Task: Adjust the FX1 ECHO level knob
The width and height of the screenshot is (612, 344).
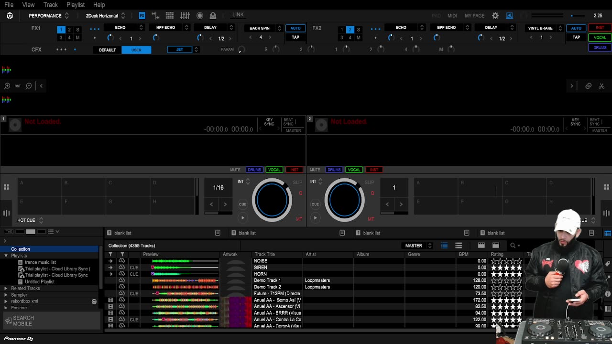Action: point(110,38)
